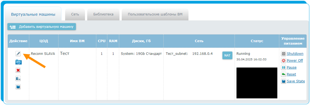
Task: Click the RAM column header
Action: coord(113,41)
